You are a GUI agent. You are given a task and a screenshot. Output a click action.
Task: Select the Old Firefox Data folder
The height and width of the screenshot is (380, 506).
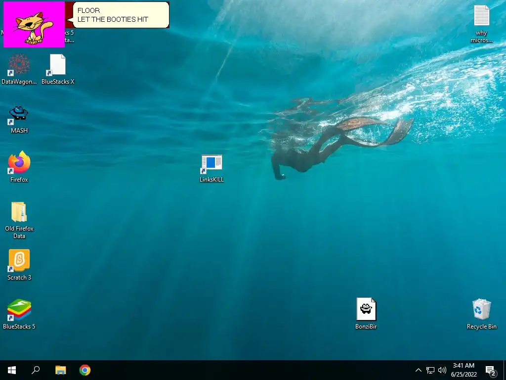click(x=19, y=220)
